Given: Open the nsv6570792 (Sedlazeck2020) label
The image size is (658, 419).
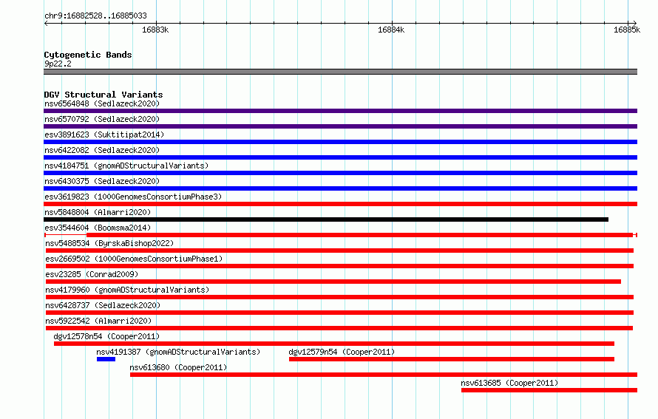Looking at the screenshot, I should click(x=102, y=119).
